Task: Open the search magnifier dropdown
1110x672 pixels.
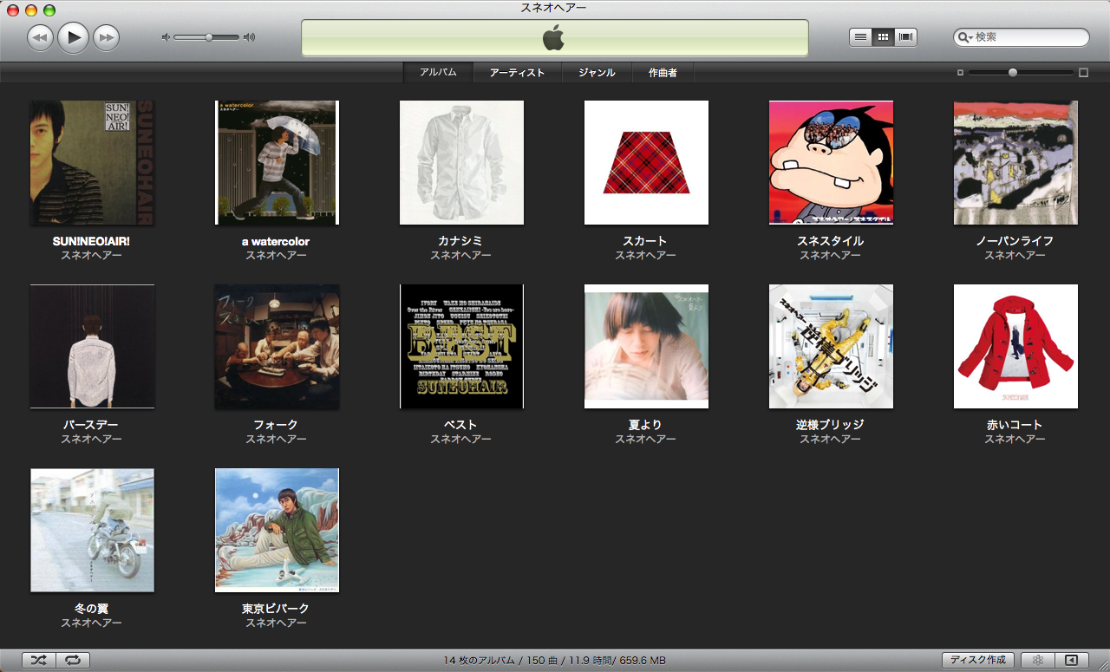Action: coord(965,37)
